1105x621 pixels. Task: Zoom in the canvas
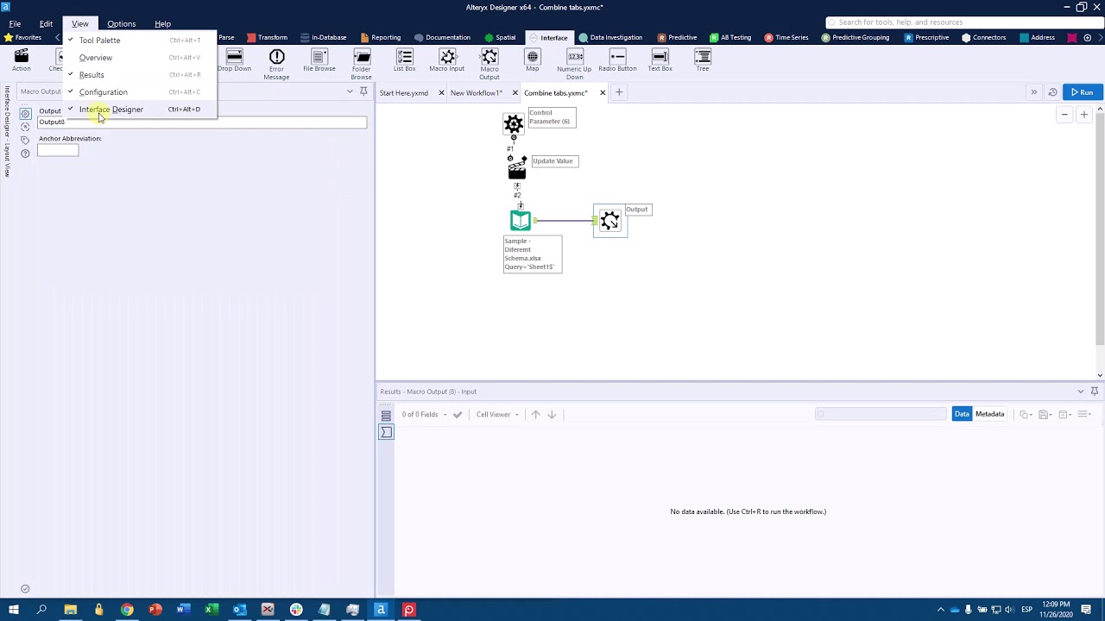[1084, 115]
